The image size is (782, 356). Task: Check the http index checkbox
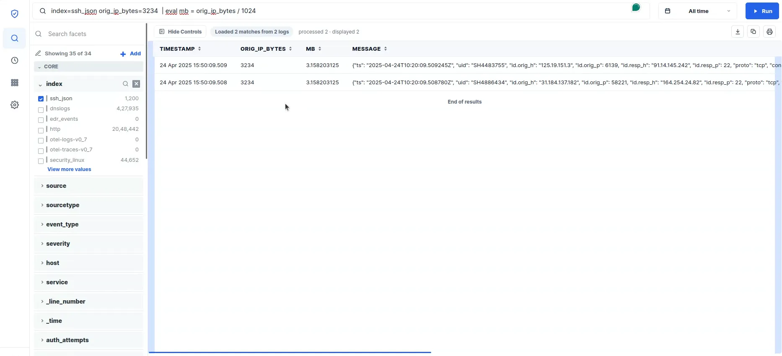(41, 130)
